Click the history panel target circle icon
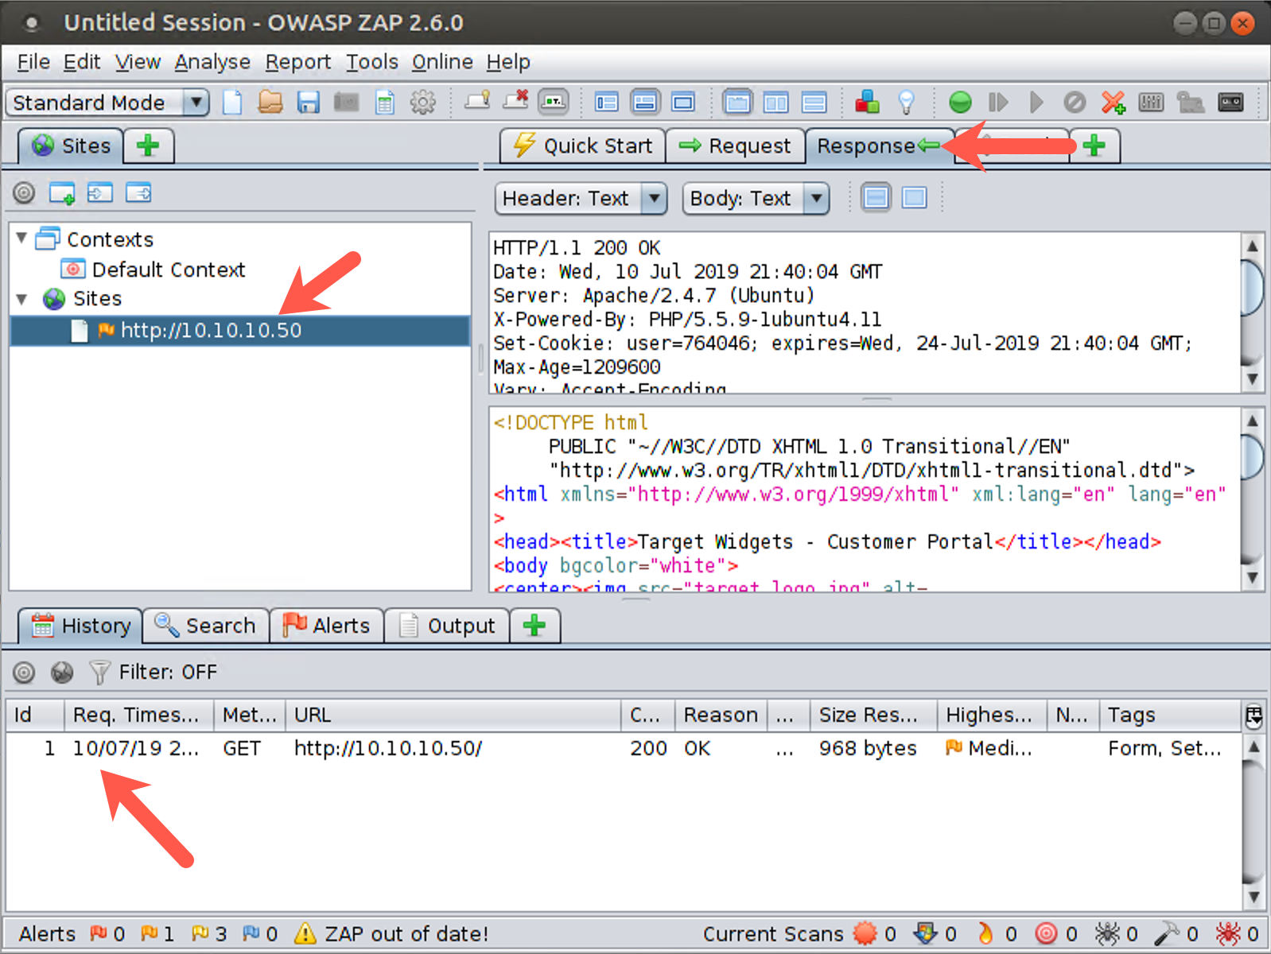1271x954 pixels. pos(24,673)
